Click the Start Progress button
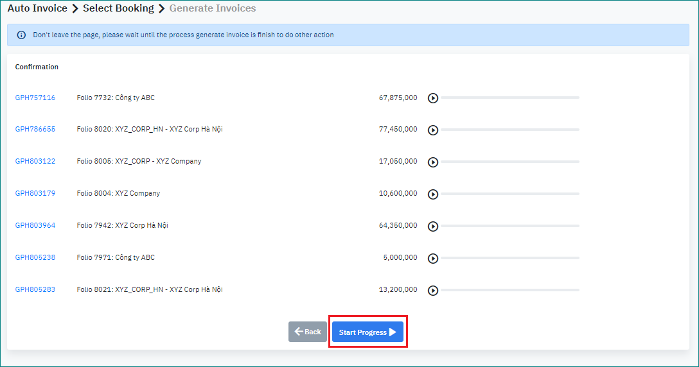 pos(367,332)
